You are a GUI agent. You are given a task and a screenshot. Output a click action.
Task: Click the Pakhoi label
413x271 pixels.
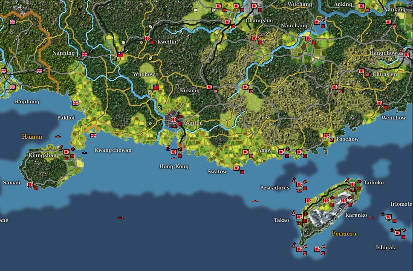66,117
